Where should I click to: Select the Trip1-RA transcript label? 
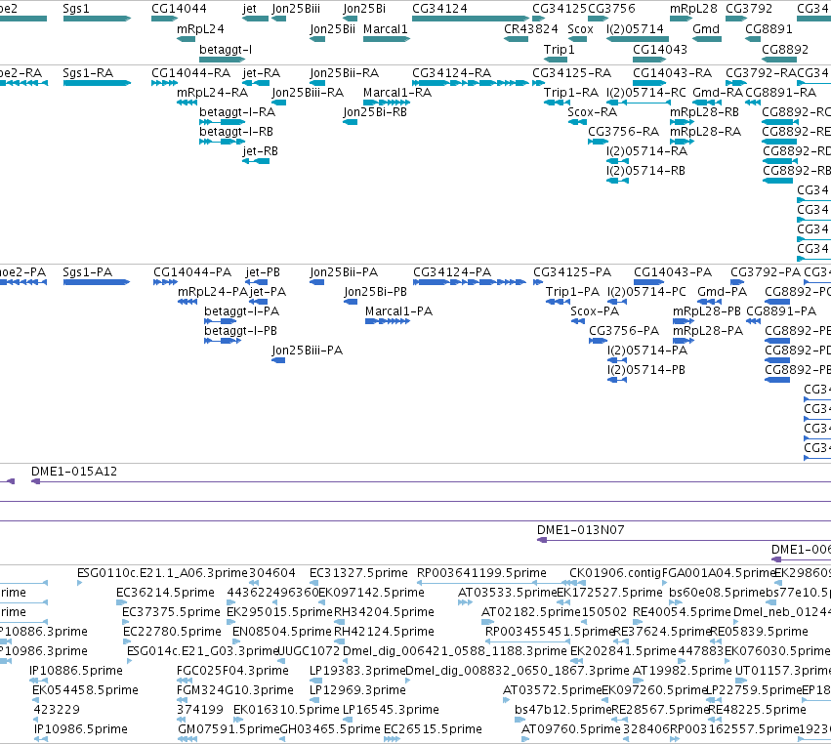coord(571,92)
